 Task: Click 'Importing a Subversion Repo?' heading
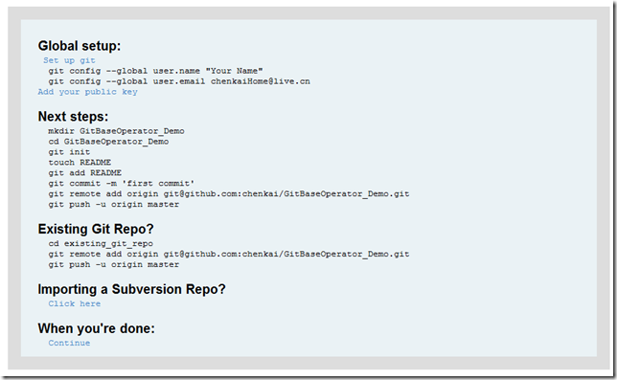point(132,289)
